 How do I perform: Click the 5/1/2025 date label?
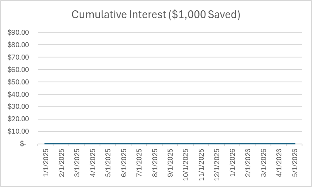tap(108, 163)
